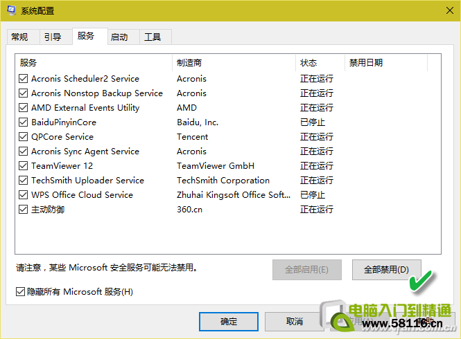Select WPS Office Cloud Service name
The height and width of the screenshot is (339, 461).
click(82, 195)
